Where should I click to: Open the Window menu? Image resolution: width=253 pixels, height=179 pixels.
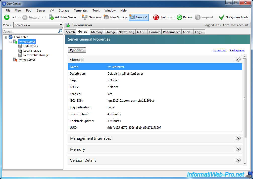click(110, 11)
